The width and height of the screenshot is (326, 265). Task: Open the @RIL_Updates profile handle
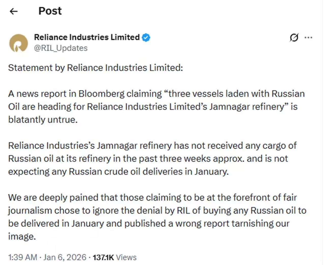click(61, 48)
